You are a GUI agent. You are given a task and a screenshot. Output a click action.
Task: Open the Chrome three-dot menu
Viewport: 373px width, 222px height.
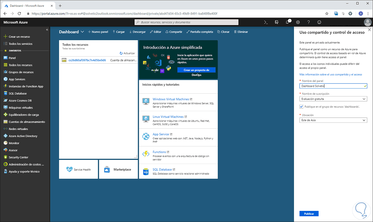pos(368,14)
